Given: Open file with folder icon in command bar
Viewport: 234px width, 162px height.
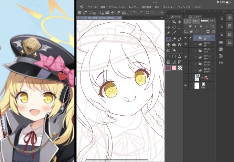Looking at the screenshot, I should [107, 13].
